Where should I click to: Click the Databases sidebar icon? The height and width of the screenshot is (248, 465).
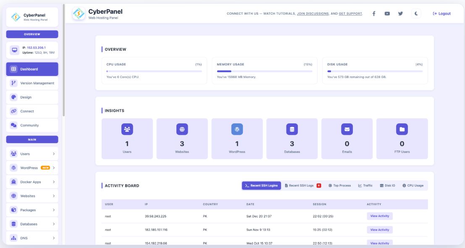pos(13,224)
